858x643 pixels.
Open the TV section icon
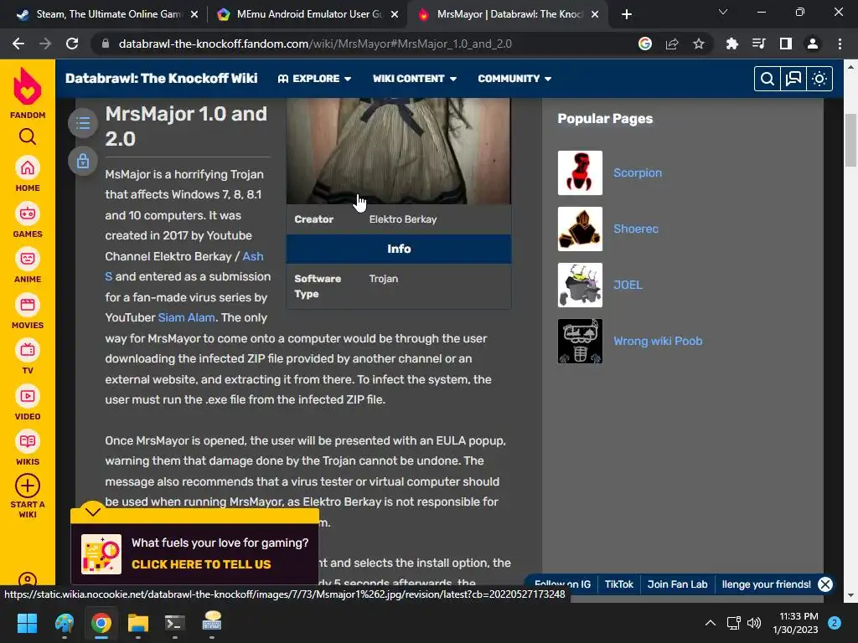(x=28, y=350)
